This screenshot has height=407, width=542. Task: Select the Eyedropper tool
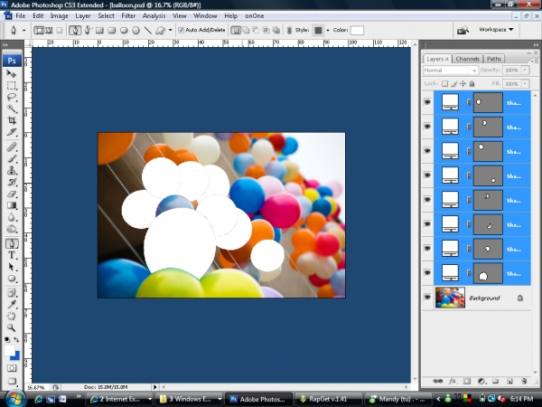(12, 305)
